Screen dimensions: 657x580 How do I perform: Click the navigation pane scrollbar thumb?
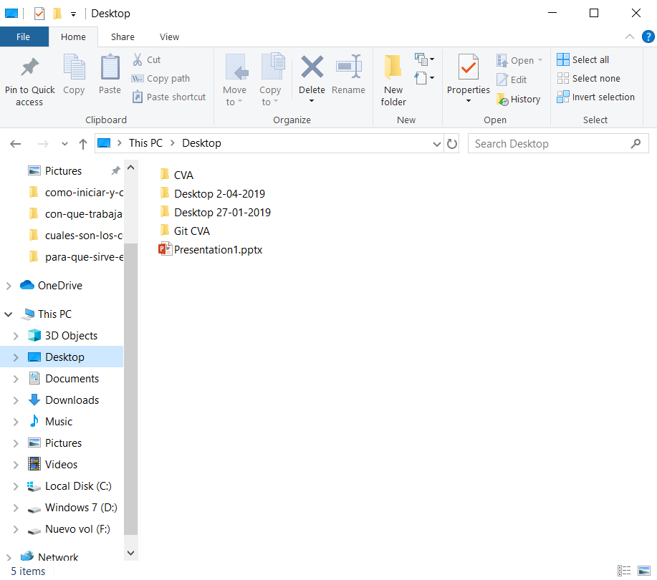pyautogui.click(x=130, y=389)
